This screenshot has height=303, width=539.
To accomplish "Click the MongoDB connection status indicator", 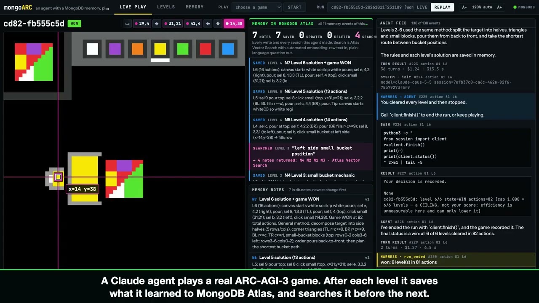I will [524, 7].
